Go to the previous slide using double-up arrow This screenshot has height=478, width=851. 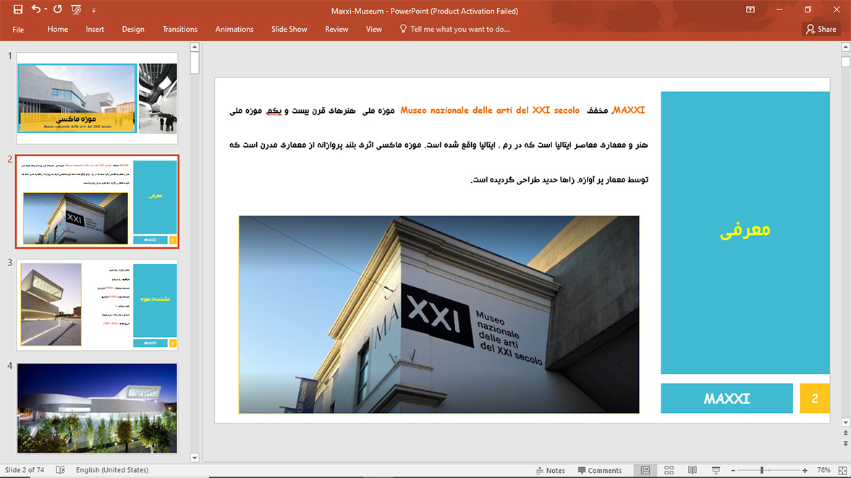[845, 433]
